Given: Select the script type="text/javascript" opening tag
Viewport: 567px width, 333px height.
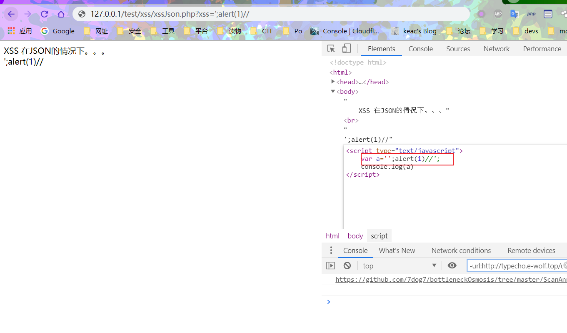Looking at the screenshot, I should tap(404, 150).
